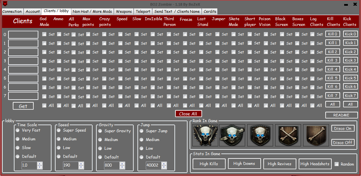
Task: Choose Super Speed radio button
Action: pyautogui.click(x=59, y=130)
